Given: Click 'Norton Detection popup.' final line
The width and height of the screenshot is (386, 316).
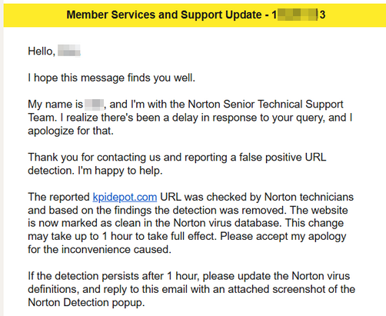Looking at the screenshot, I should (86, 302).
